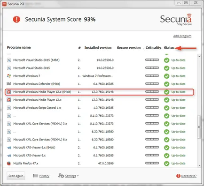
Task: Click the red Need help question icon
Action: pyautogui.click(x=178, y=176)
